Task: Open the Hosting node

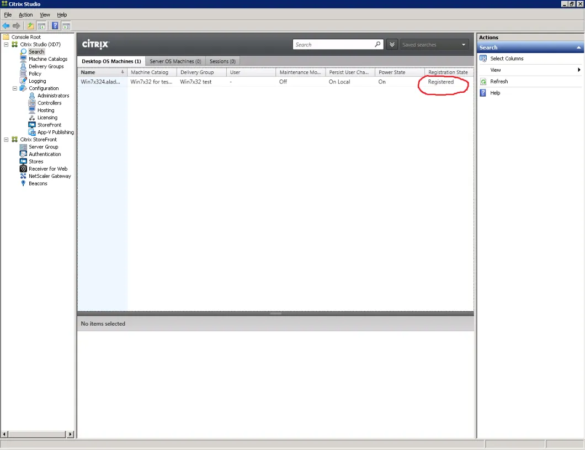Action: pyautogui.click(x=46, y=110)
